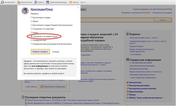Click ОКПД 2 Поиск особенностей закупок icon
This screenshot has height=106, width=176.
(x=127, y=98)
